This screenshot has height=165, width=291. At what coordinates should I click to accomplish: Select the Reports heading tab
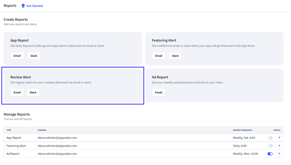(10, 6)
